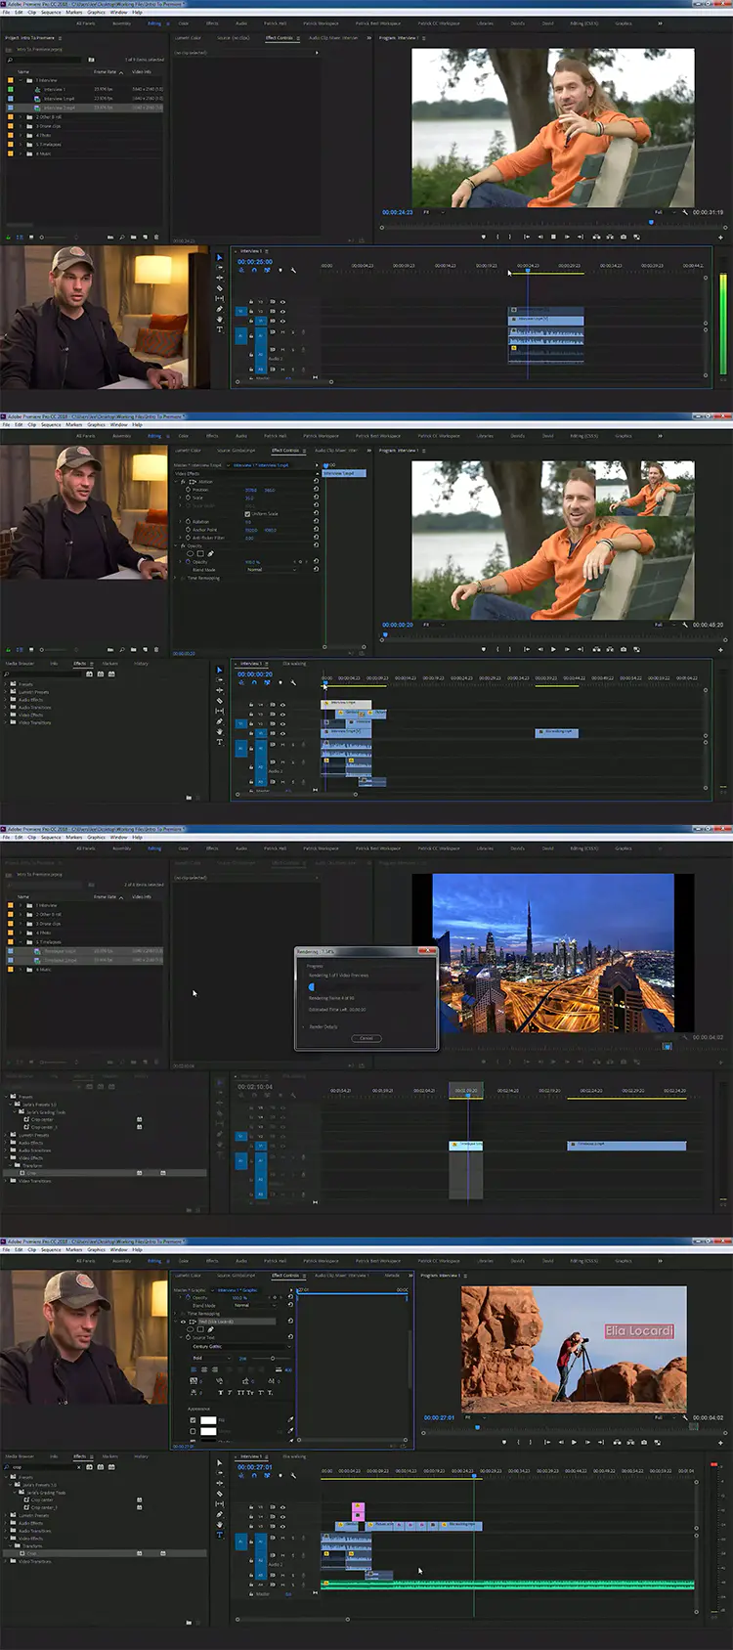
Task: Click trash Clear icon in 00:00:24:23 window's Project panel
Action: tap(157, 237)
